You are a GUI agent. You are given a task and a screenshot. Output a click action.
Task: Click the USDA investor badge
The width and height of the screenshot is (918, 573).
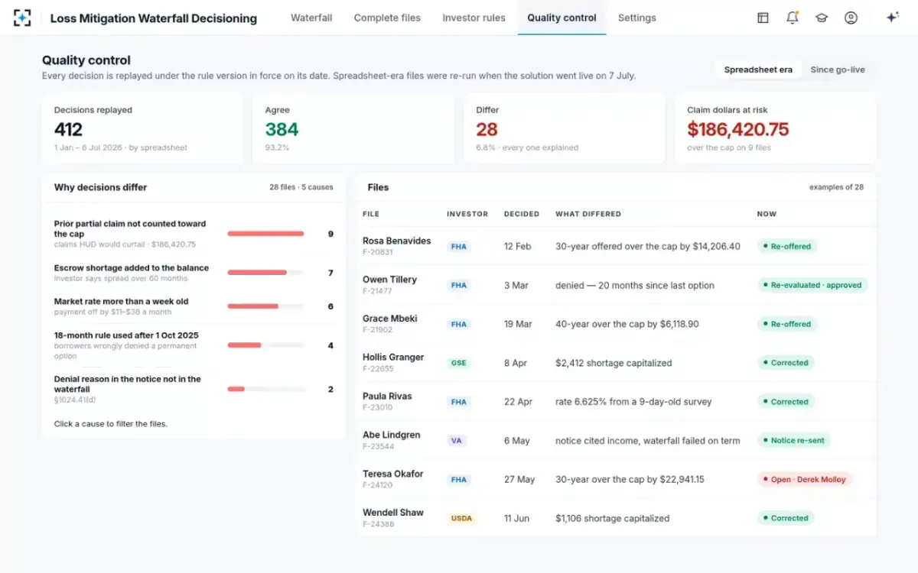pos(461,518)
